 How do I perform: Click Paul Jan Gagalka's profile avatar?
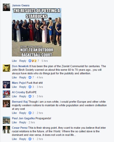6,120
